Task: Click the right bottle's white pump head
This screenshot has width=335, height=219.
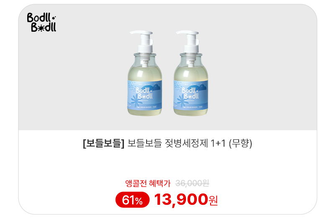Action: tap(188, 41)
